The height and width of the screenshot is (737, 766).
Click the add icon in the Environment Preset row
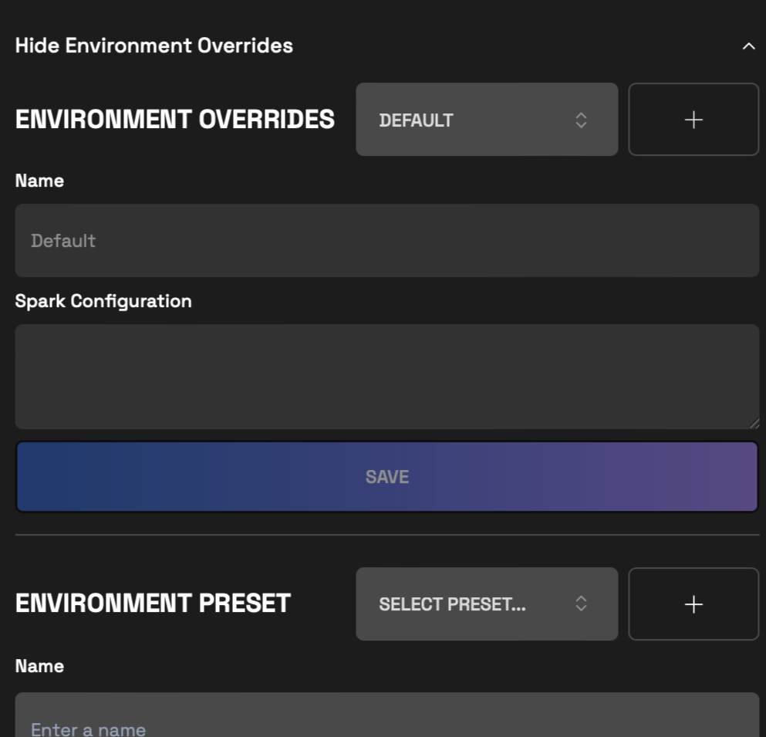click(693, 603)
